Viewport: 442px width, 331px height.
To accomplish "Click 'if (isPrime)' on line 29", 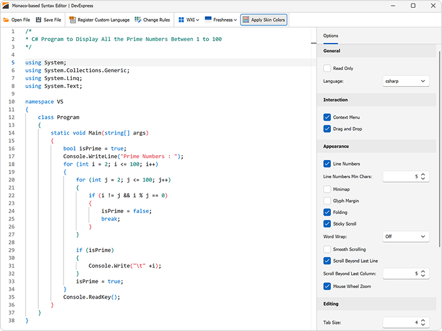I will point(95,250).
